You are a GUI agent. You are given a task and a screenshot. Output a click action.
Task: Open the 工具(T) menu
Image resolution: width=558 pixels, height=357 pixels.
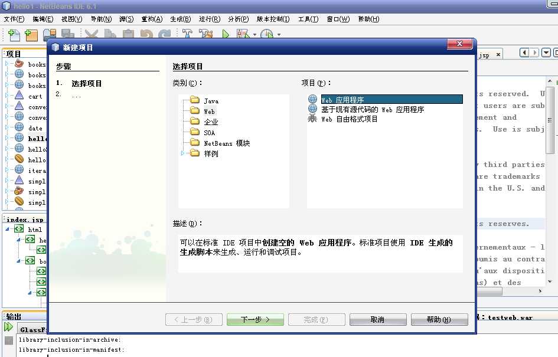pyautogui.click(x=308, y=19)
